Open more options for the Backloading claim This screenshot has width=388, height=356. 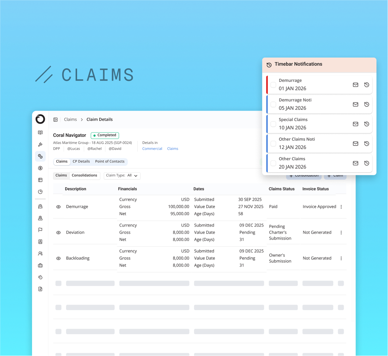pos(341,259)
